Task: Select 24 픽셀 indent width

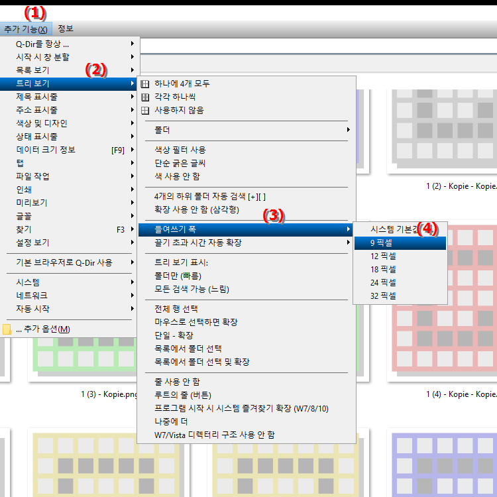Action: tap(400, 283)
